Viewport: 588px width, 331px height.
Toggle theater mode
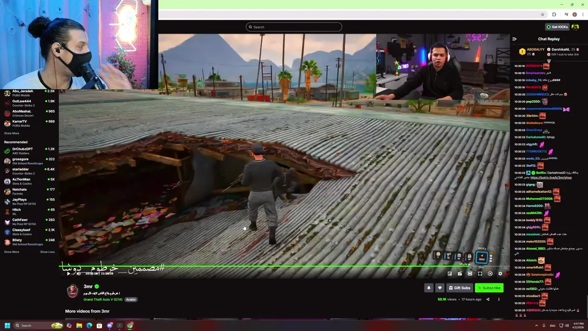470,274
